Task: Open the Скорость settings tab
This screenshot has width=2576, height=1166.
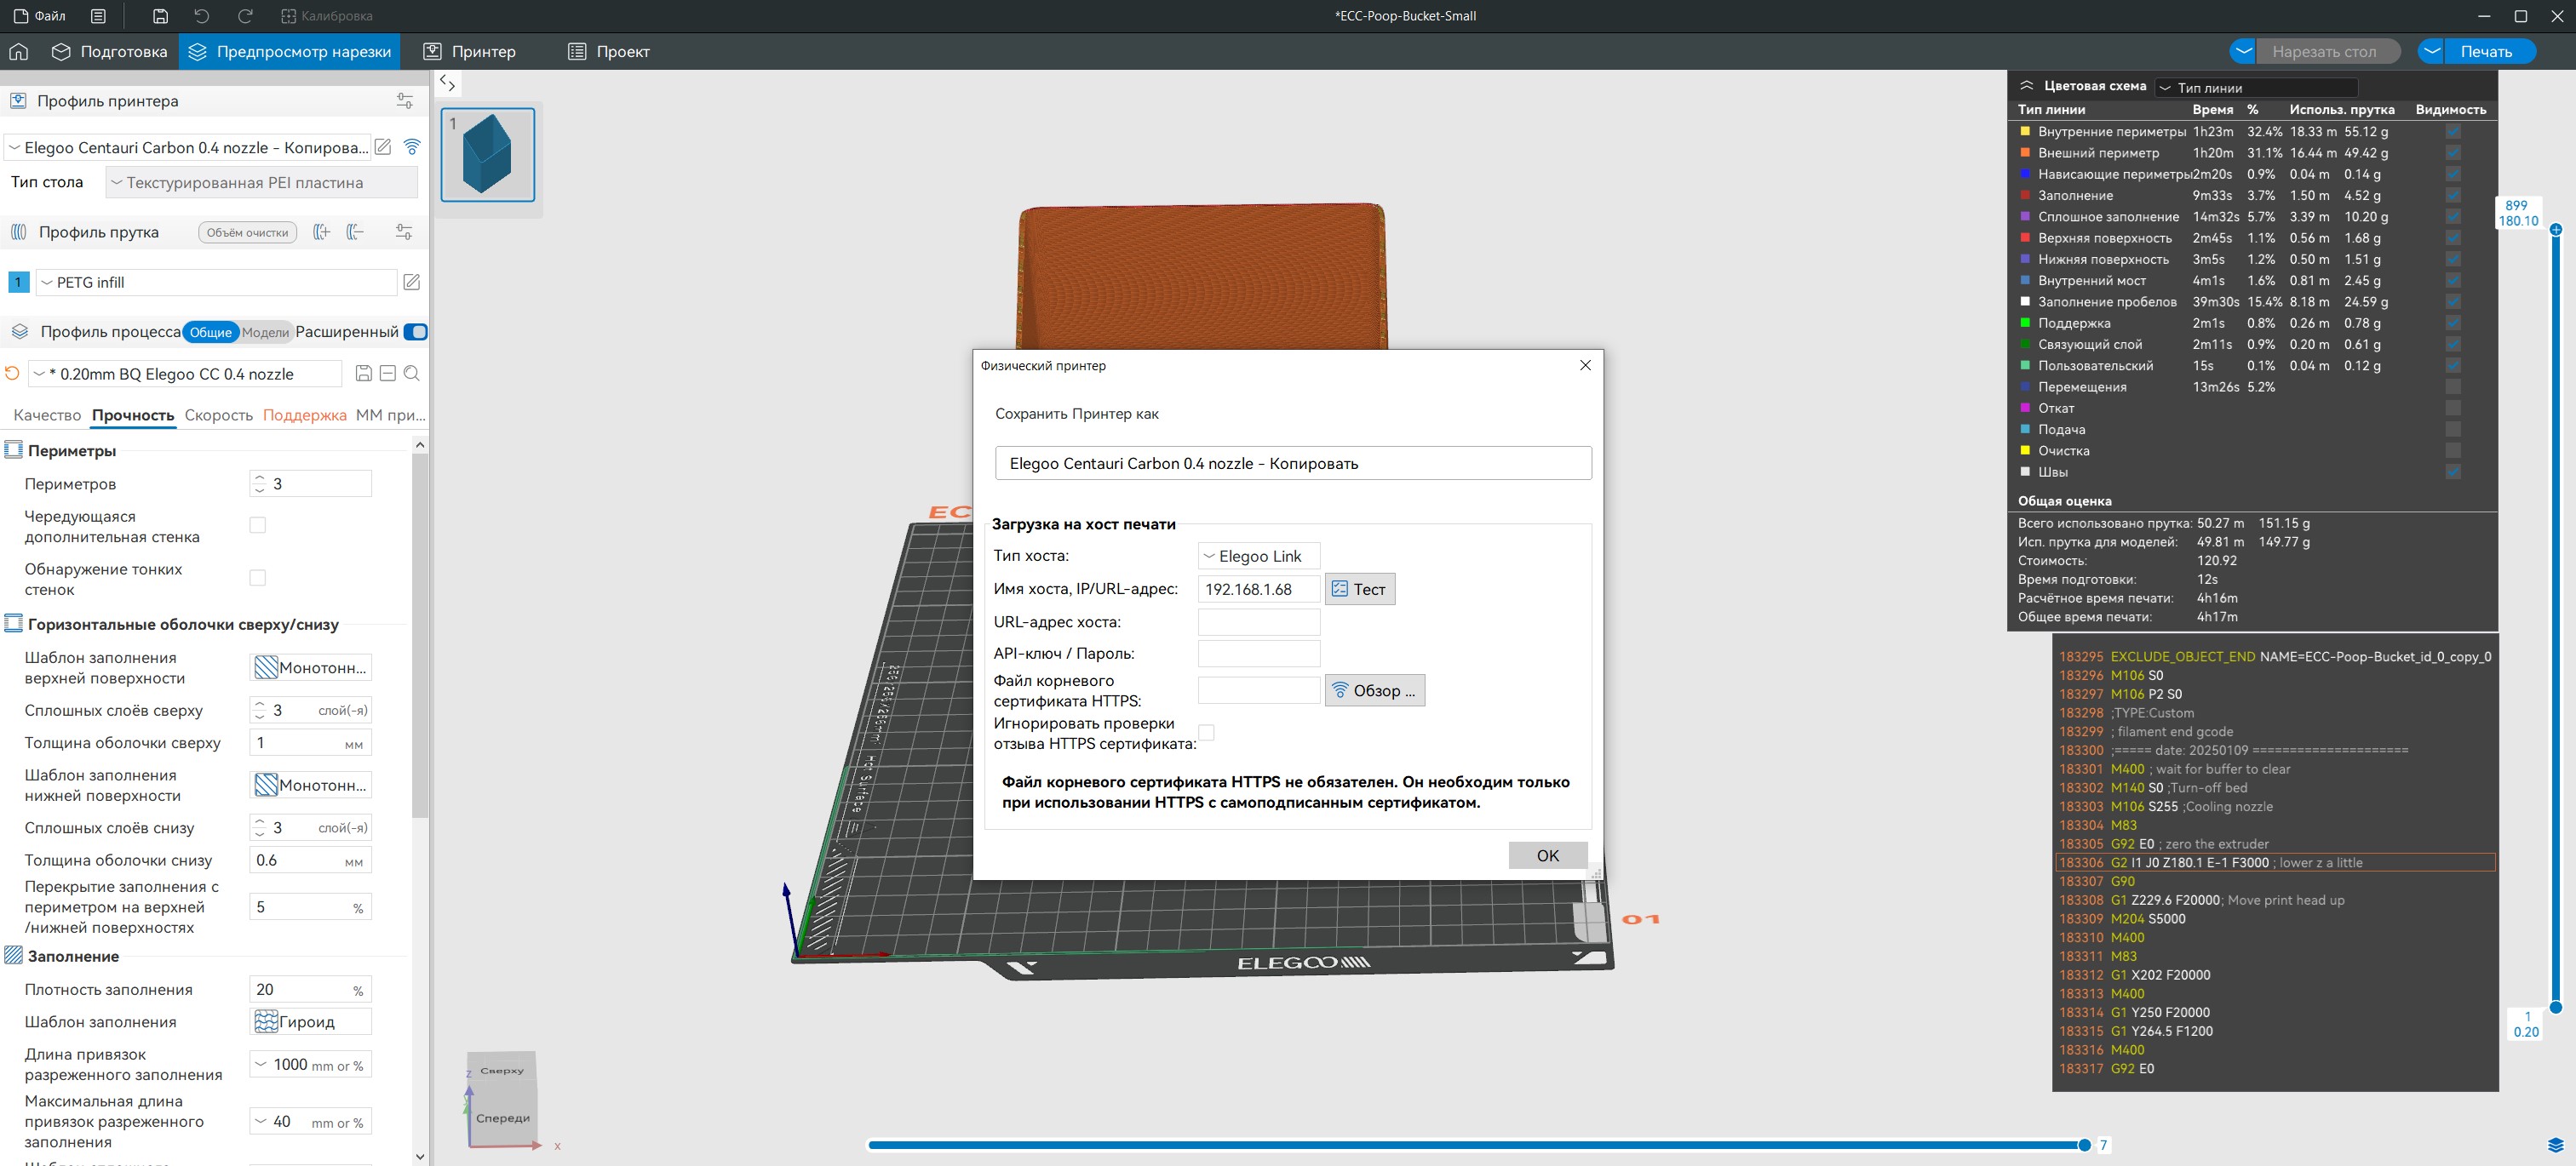Action: 219,414
